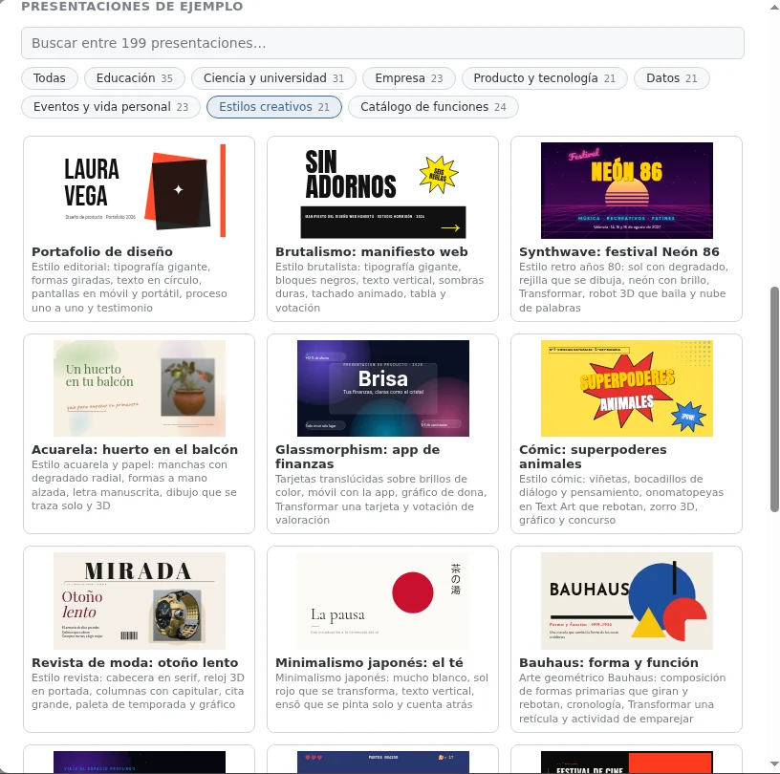Open the La pausa minimalism thumbnail
Viewport: 780px width, 774px height.
point(383,601)
